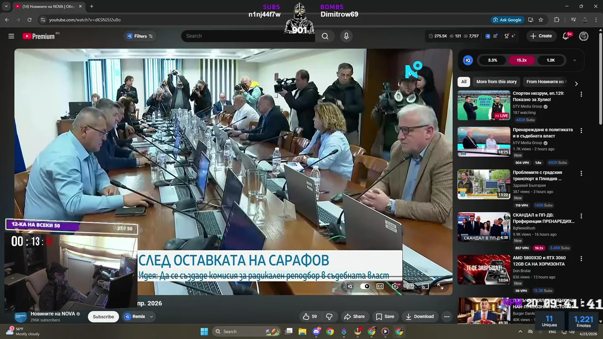Switch to theater mode
Viewport: 603px width, 339px height.
click(x=410, y=286)
